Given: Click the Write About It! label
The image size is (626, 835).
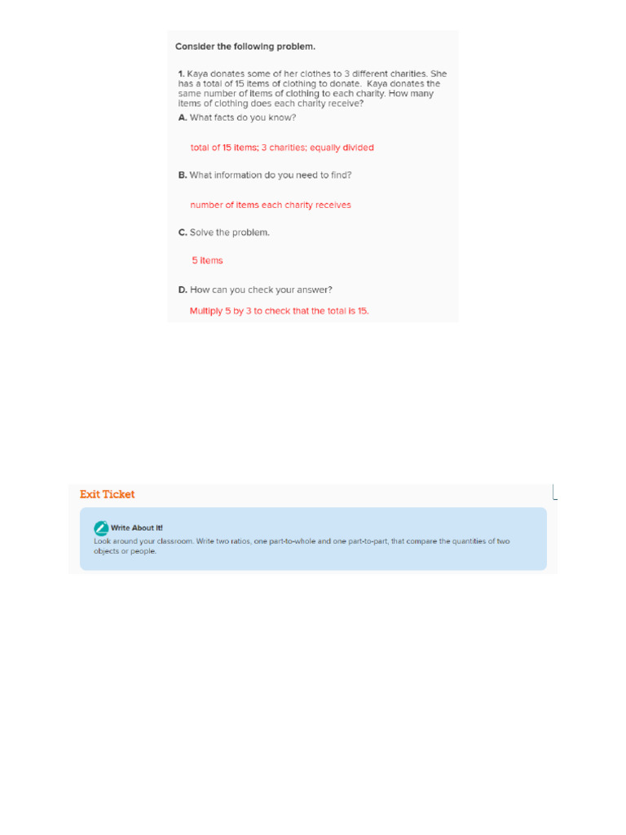Looking at the screenshot, I should pyautogui.click(x=137, y=528).
